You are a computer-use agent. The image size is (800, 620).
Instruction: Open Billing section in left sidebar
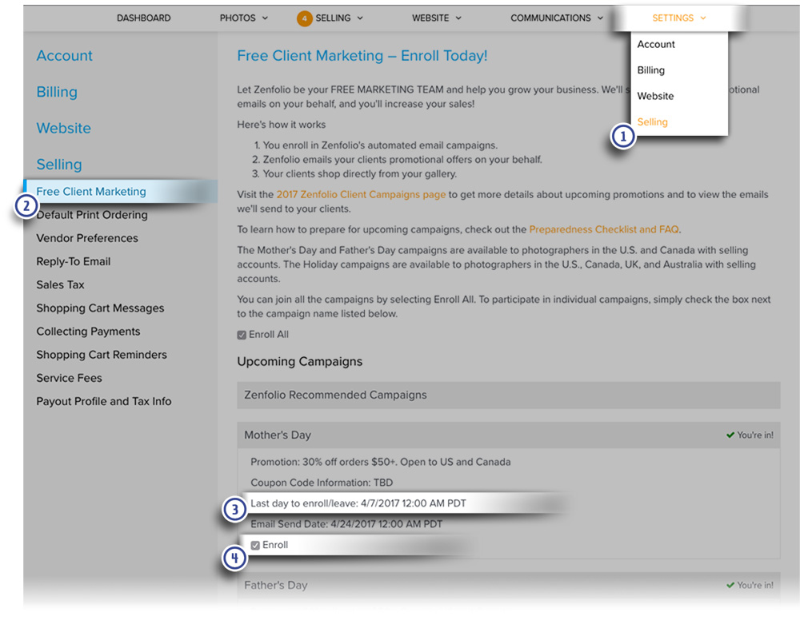(x=57, y=92)
